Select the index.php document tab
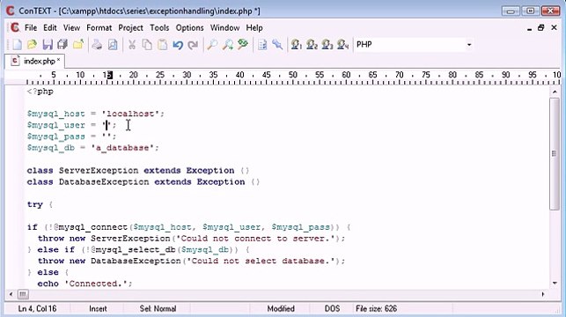 (35, 61)
